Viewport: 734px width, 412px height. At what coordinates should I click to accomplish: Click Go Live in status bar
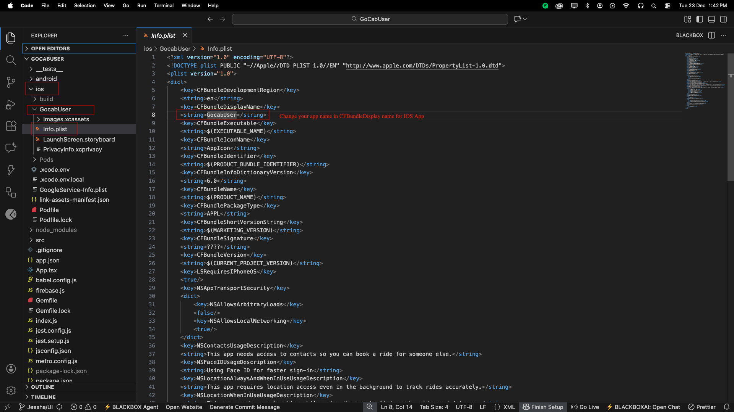pyautogui.click(x=585, y=407)
